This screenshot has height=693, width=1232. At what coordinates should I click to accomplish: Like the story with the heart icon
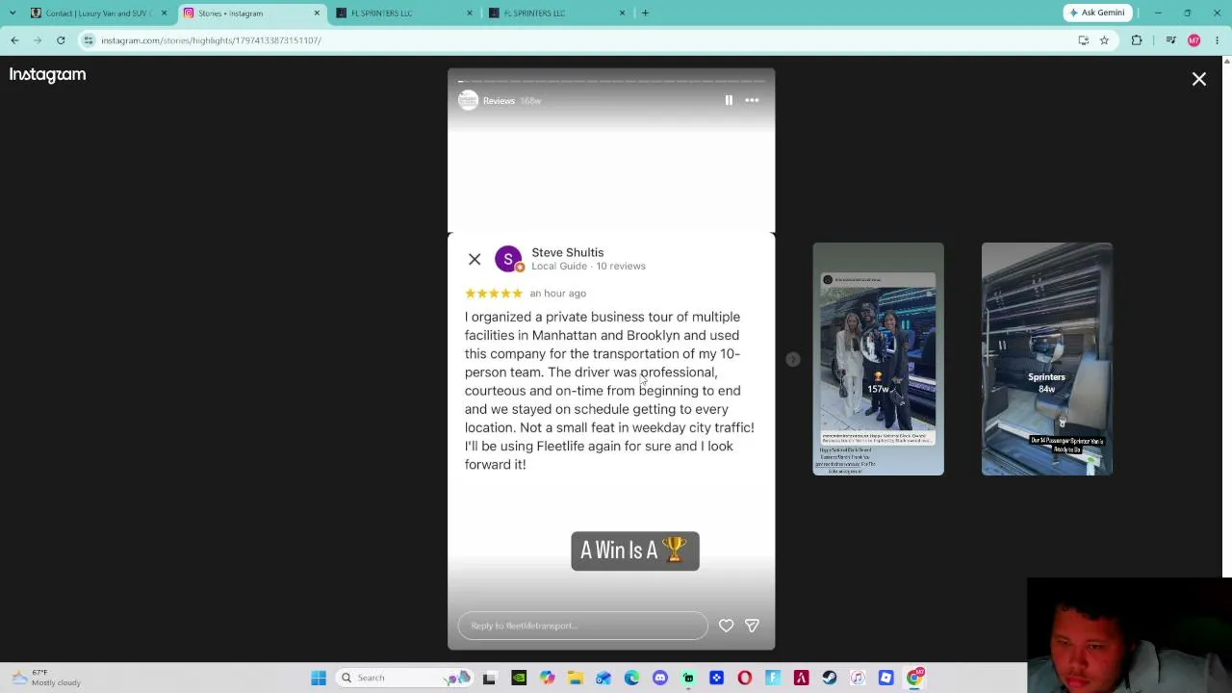tap(726, 626)
